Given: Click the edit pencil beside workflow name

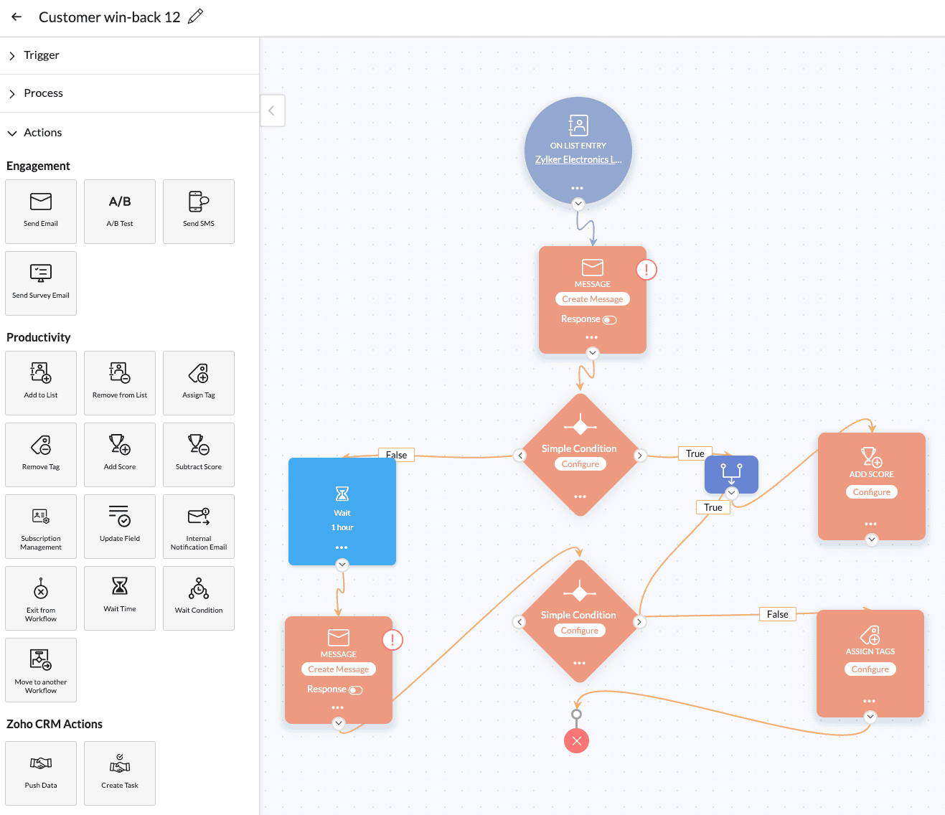Looking at the screenshot, I should [195, 17].
